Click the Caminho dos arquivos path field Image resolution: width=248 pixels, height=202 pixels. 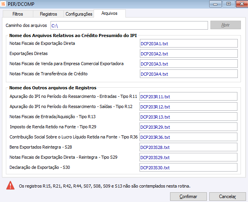pyautogui.click(x=129, y=25)
